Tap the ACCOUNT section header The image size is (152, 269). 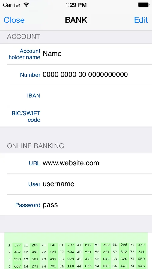point(24,36)
